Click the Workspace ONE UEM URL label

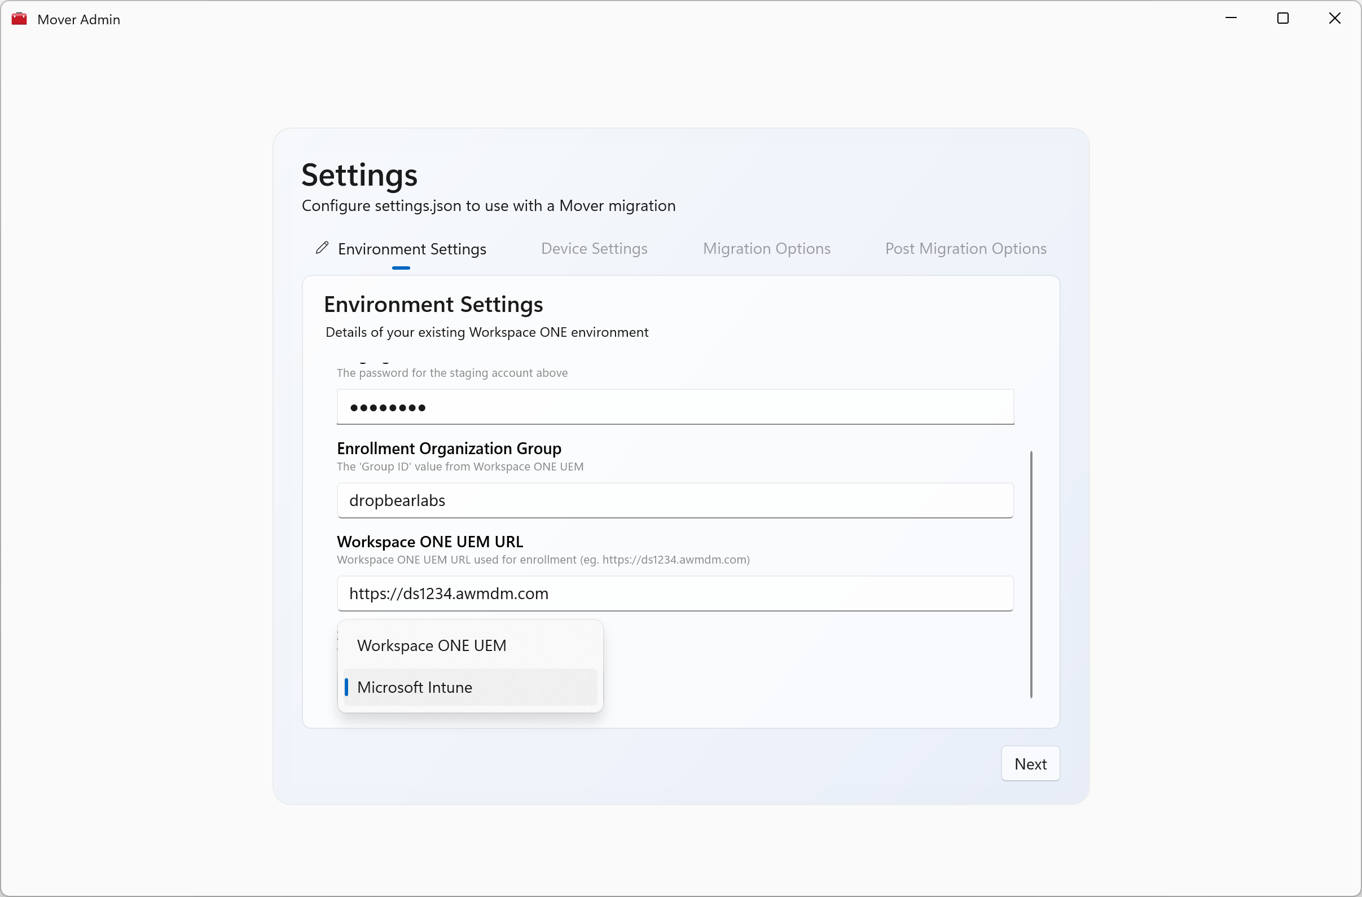[x=430, y=541]
